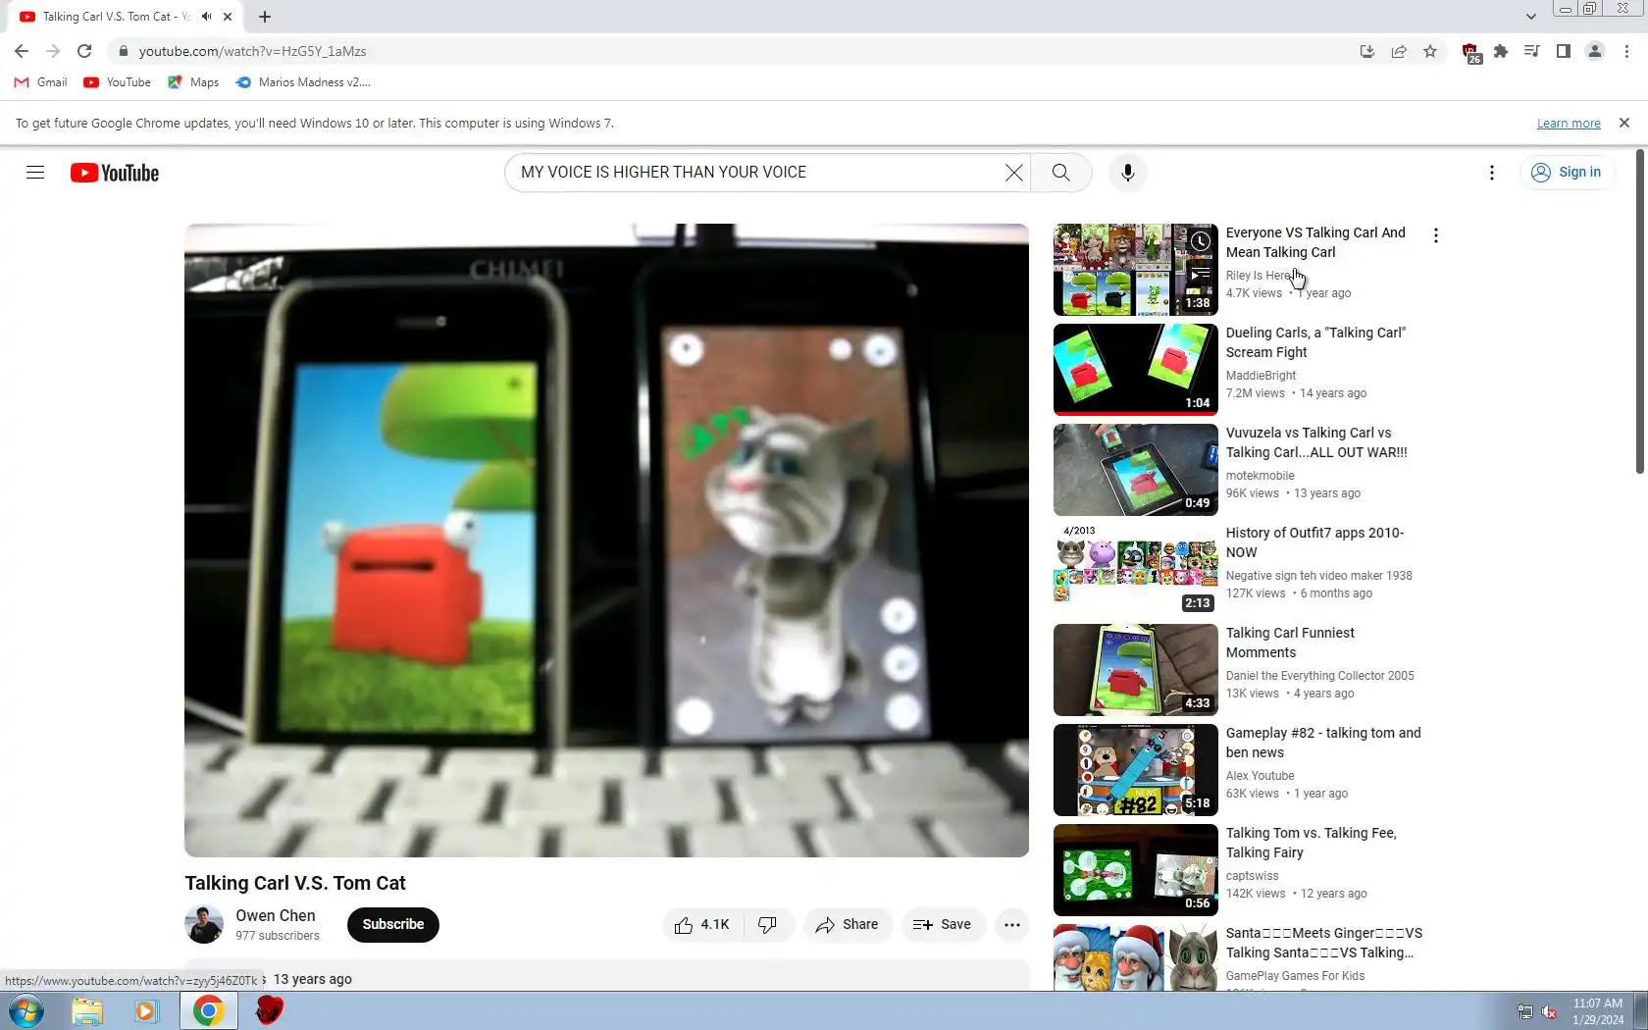
Task: Open Everyone VS Talking Carl video thumbnail
Action: [x=1136, y=270]
